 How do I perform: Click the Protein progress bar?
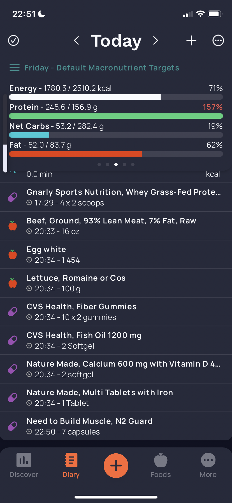click(x=116, y=116)
